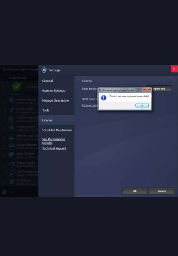Click the Security Holes icon in the main window
The height and width of the screenshot is (256, 178).
click(x=11, y=110)
